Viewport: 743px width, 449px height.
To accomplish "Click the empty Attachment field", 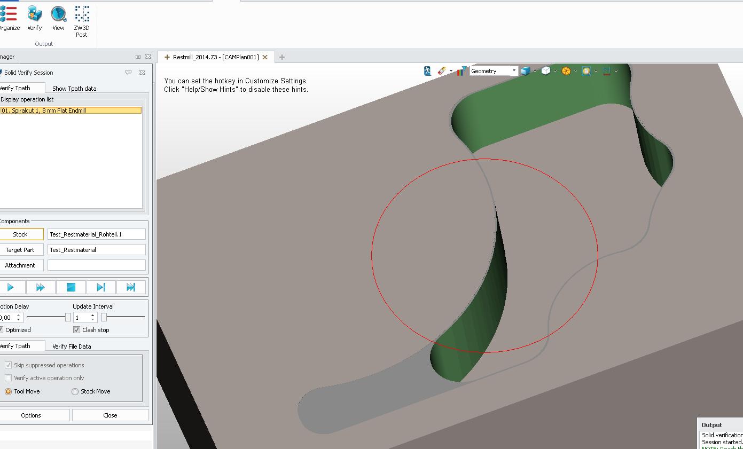I will (x=97, y=265).
